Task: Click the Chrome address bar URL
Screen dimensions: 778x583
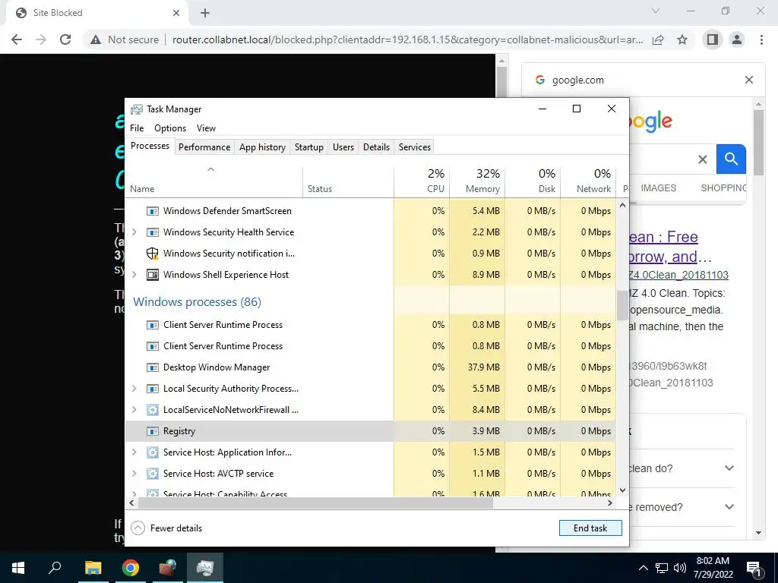Action: click(x=408, y=39)
